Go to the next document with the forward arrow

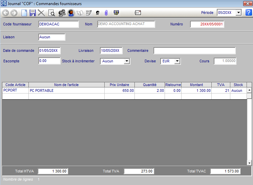coord(14,13)
